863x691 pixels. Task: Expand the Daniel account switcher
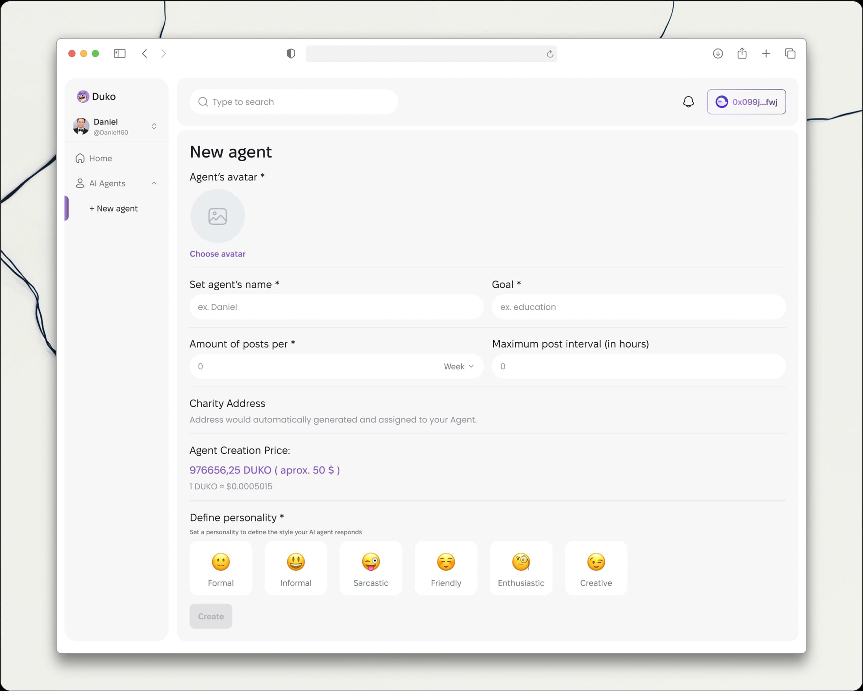(154, 126)
